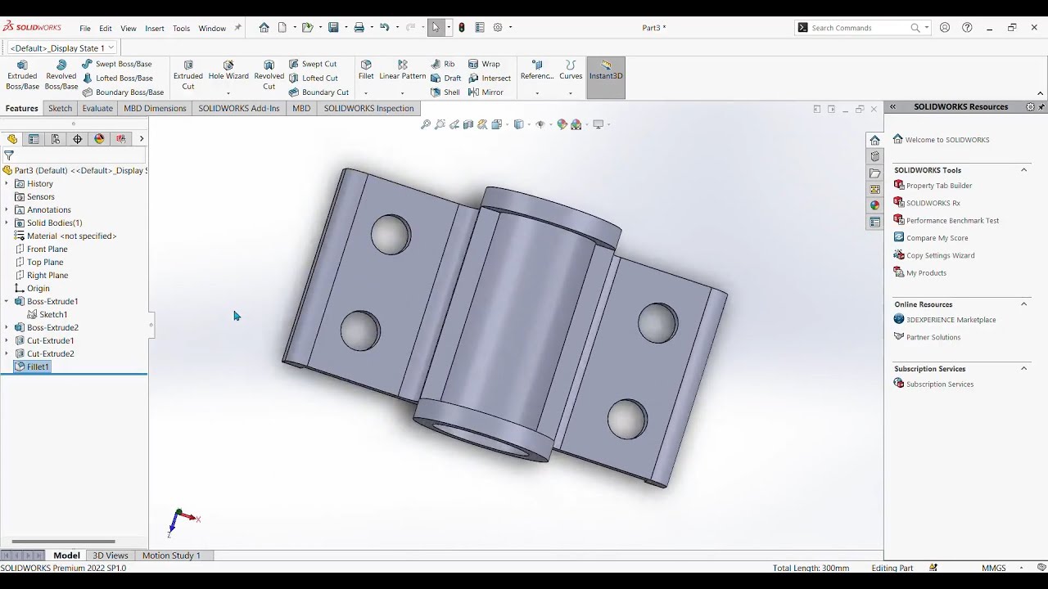
Task: Choose Lofted Cut feature
Action: [x=314, y=78]
